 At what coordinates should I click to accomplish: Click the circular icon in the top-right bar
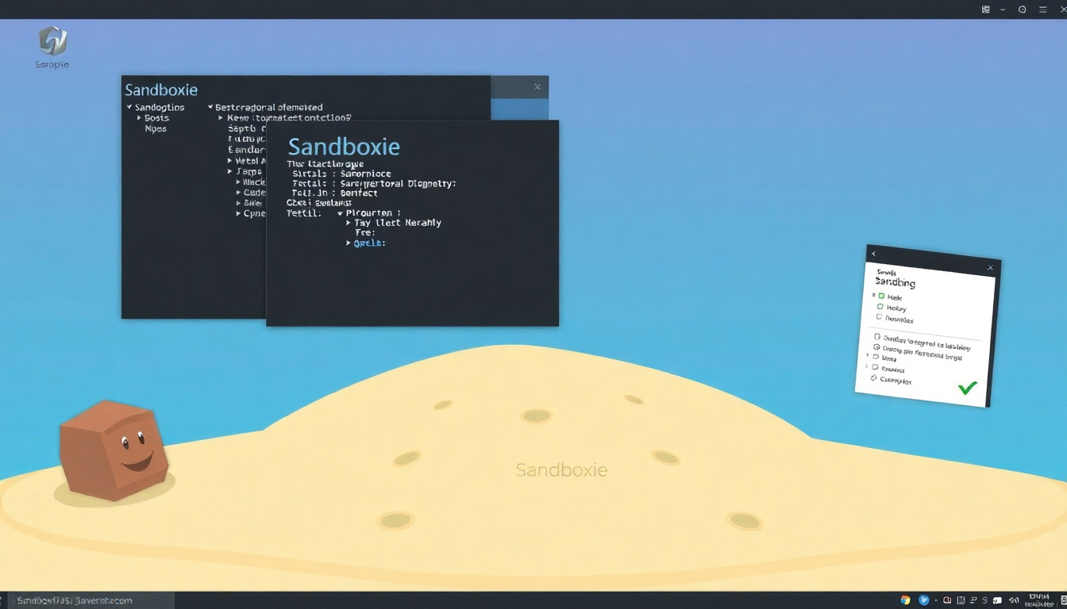tap(1022, 10)
